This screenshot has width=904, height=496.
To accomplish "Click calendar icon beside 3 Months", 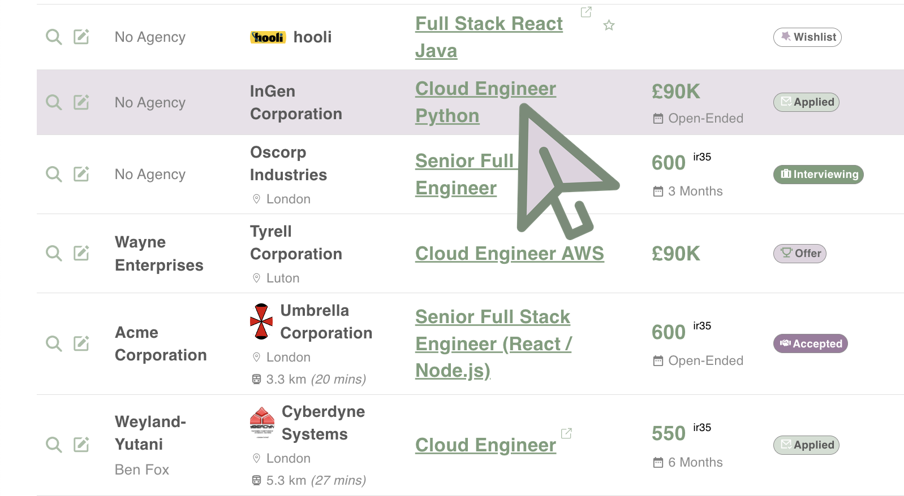I will click(x=658, y=191).
